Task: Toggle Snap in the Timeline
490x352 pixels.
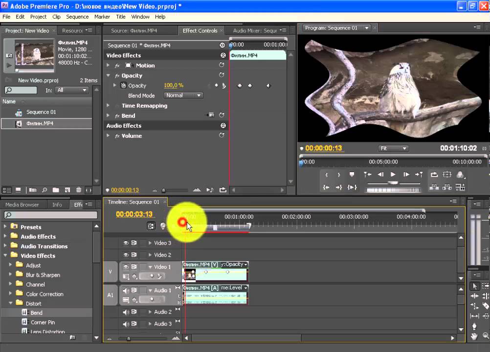Action: tap(151, 226)
